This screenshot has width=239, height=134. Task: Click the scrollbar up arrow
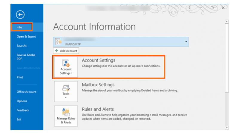click(x=227, y=22)
